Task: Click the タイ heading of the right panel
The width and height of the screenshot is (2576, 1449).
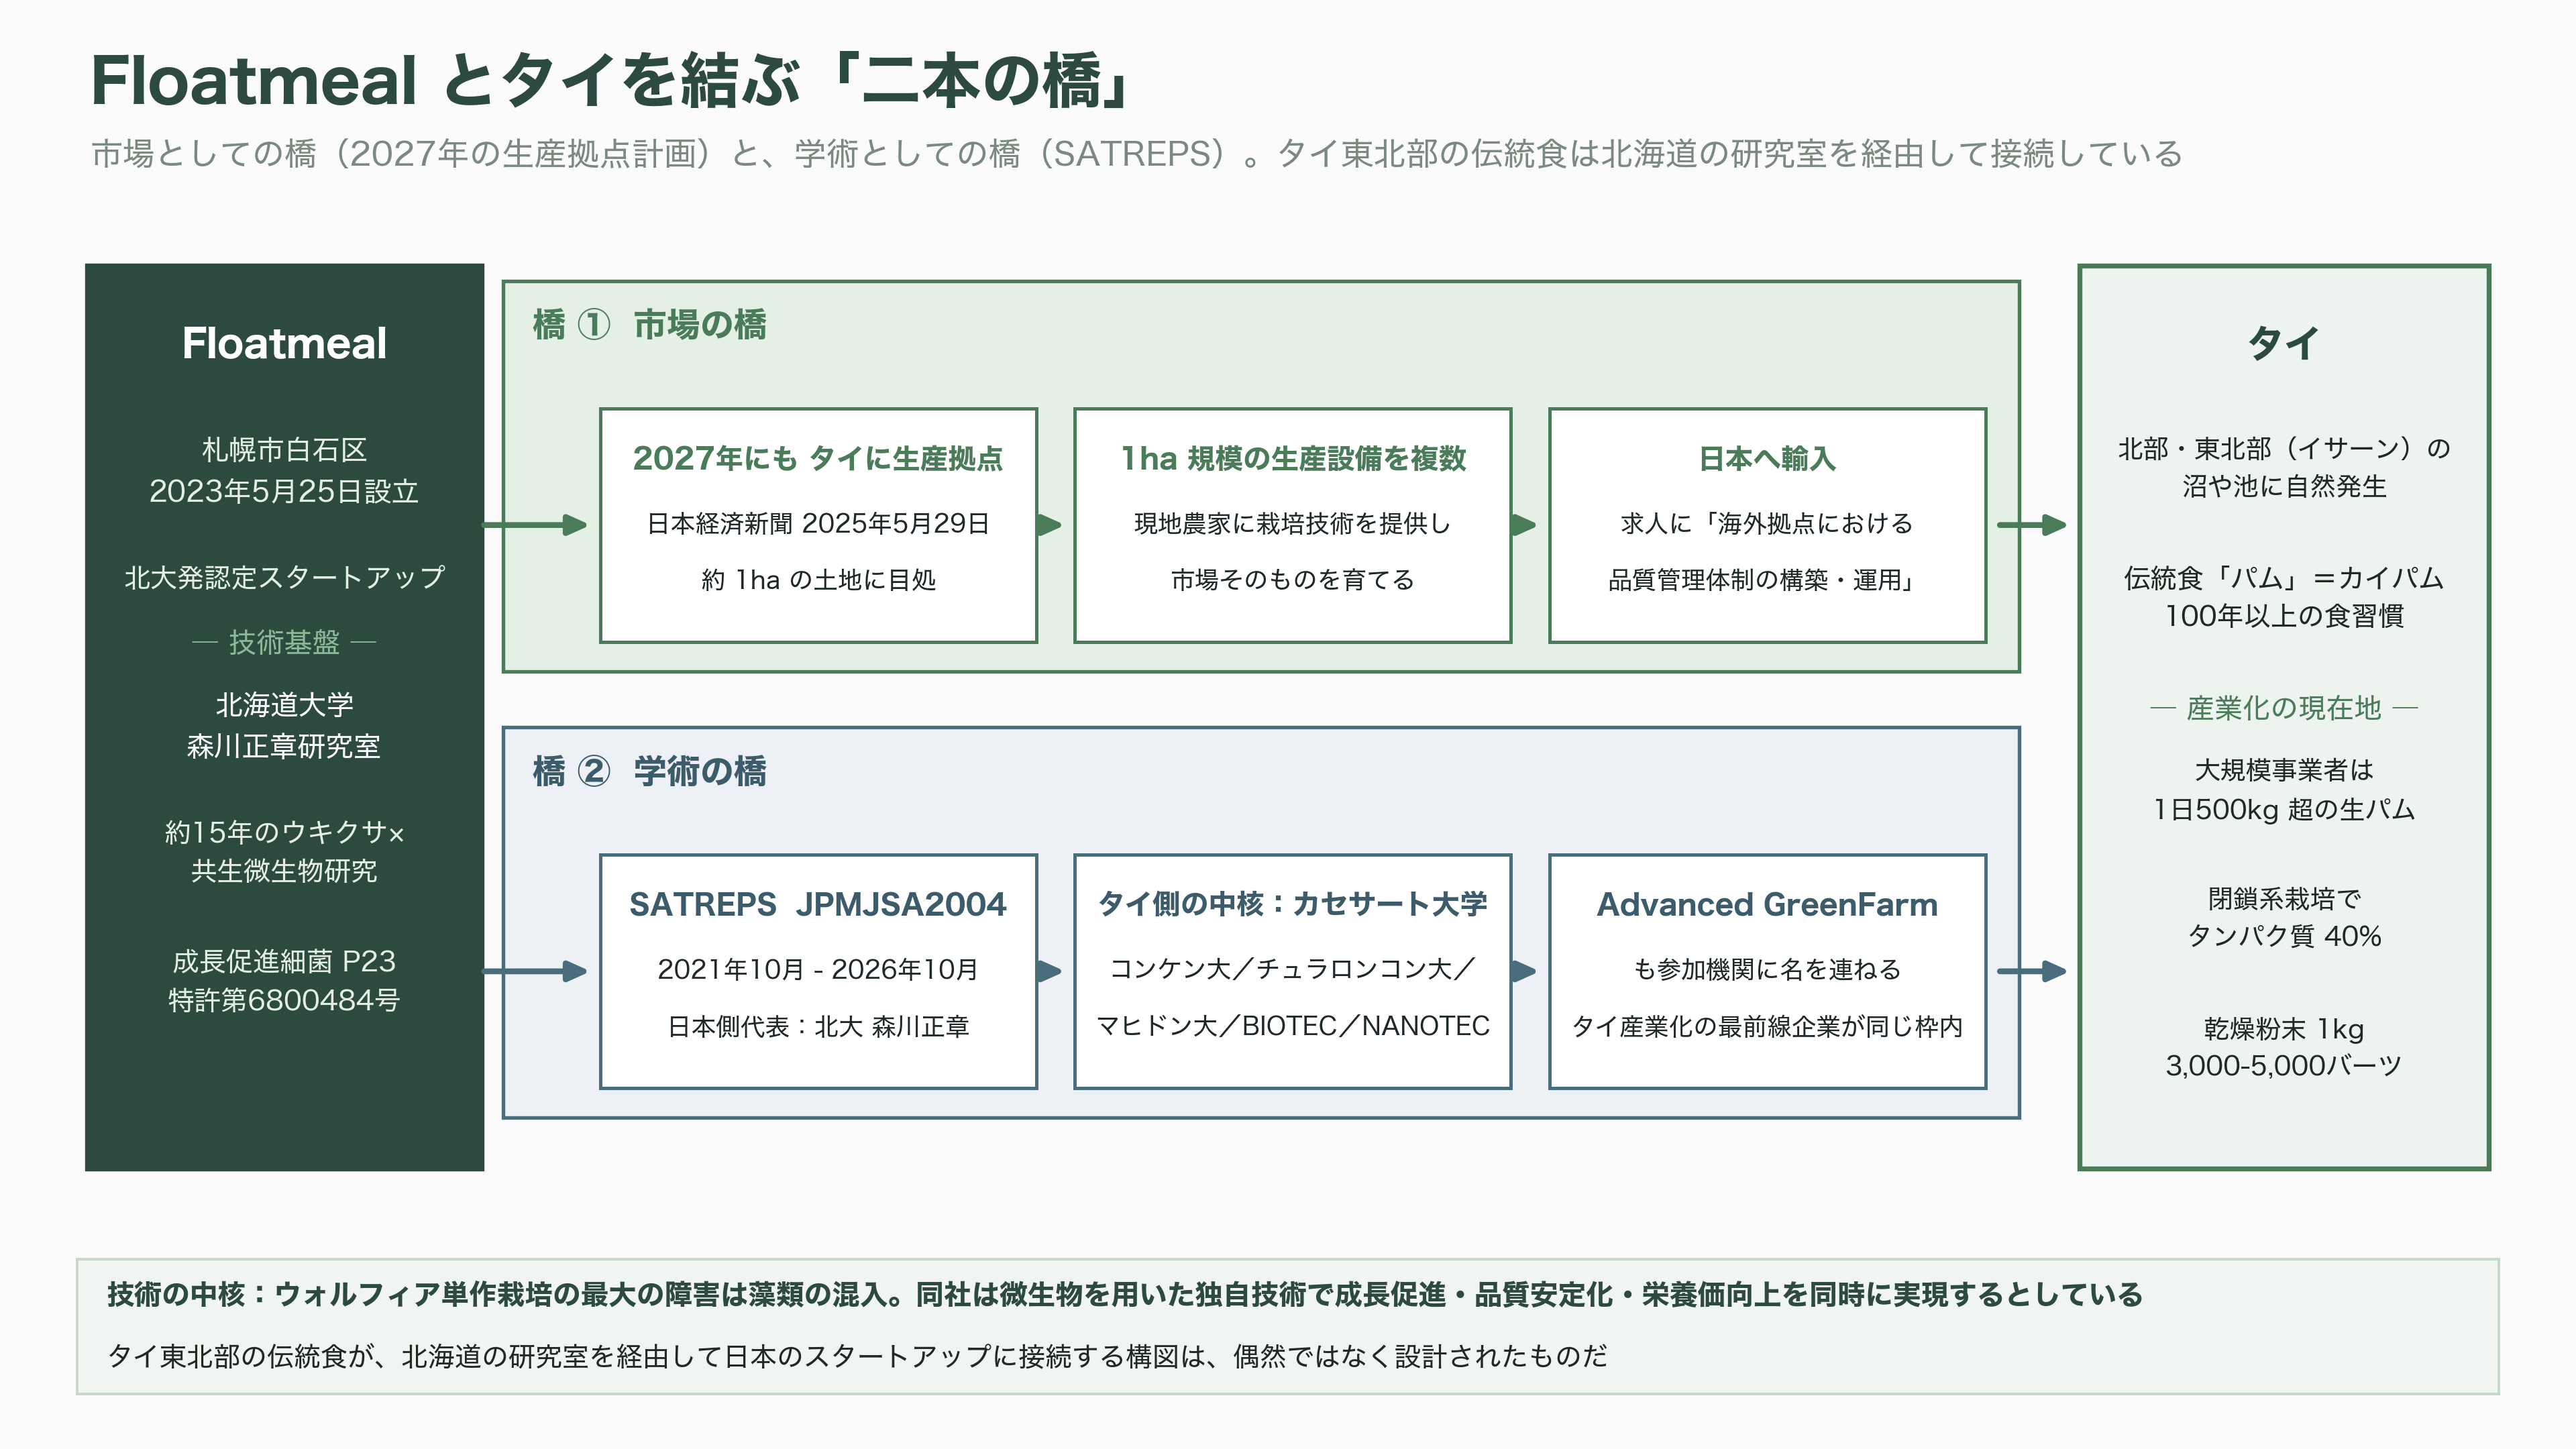Action: pyautogui.click(x=2284, y=343)
